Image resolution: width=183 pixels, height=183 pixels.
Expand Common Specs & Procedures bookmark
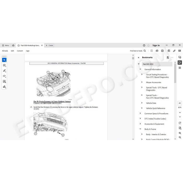tap(140, 113)
